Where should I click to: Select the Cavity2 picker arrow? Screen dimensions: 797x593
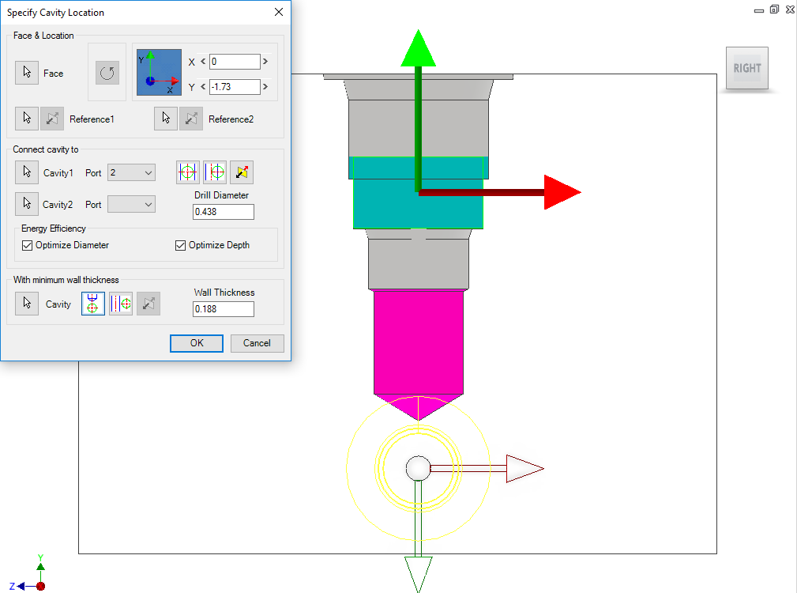pos(26,204)
